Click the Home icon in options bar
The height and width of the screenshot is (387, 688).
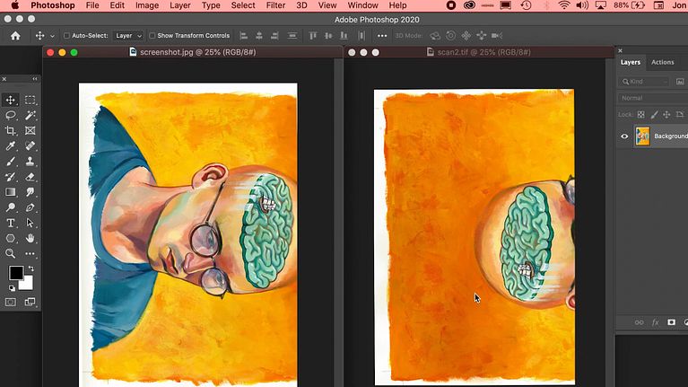[15, 36]
